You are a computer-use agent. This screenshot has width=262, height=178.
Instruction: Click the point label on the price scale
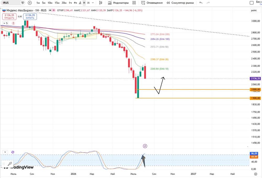point(254,10)
